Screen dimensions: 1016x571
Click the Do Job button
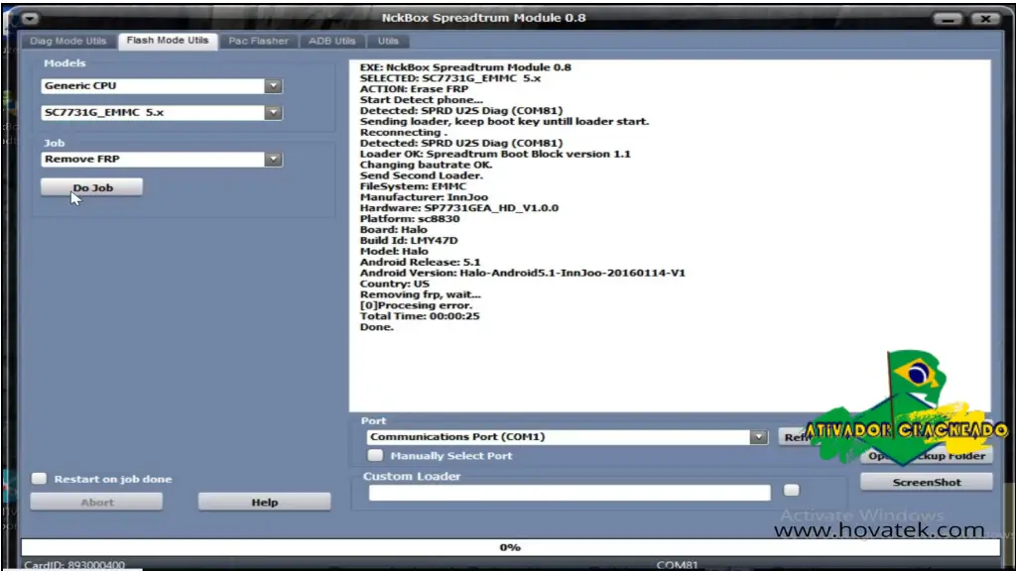coord(92,187)
